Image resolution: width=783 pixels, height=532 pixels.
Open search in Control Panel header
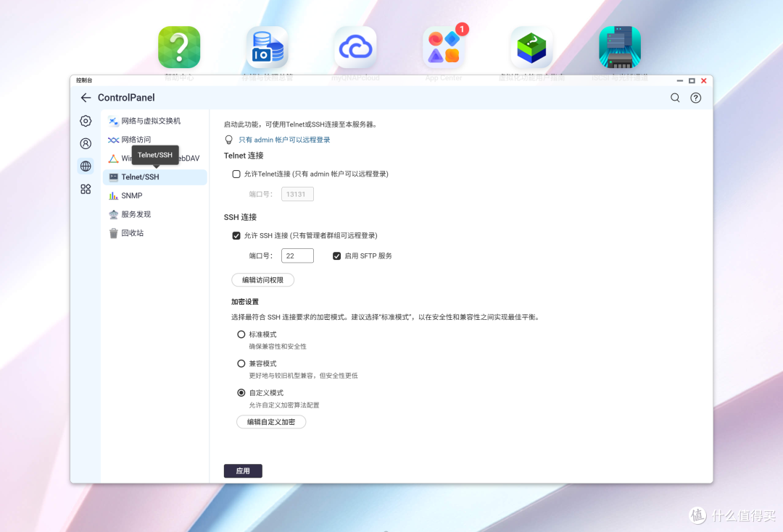coord(675,98)
